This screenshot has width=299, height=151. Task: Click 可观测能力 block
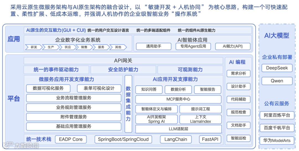190,70
